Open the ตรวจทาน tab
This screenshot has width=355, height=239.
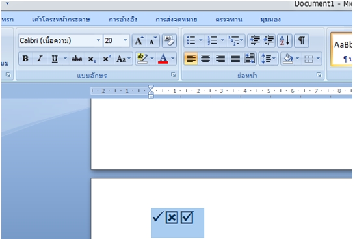[x=229, y=20]
